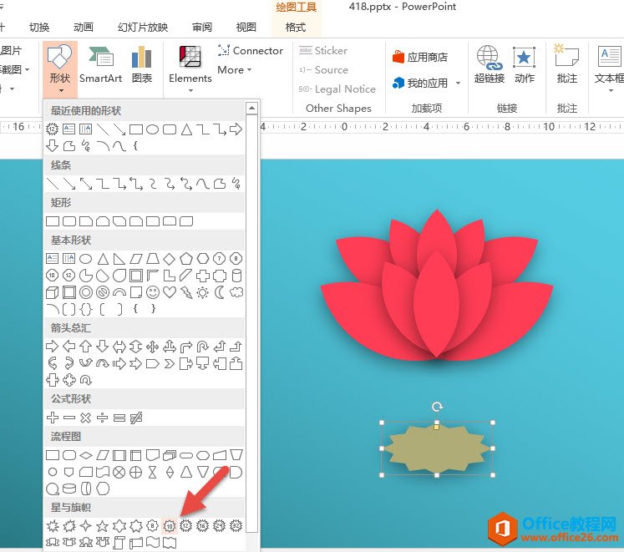Click the Connector button
The height and width of the screenshot is (552, 624).
[x=250, y=51]
